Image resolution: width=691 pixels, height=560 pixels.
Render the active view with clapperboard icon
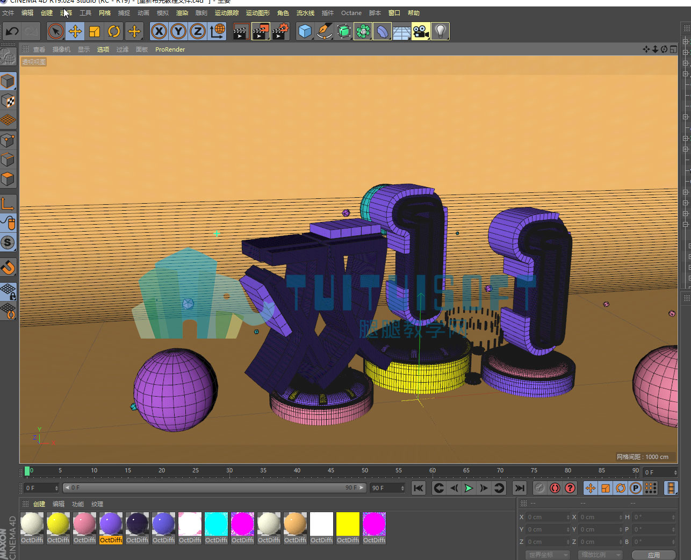241,32
